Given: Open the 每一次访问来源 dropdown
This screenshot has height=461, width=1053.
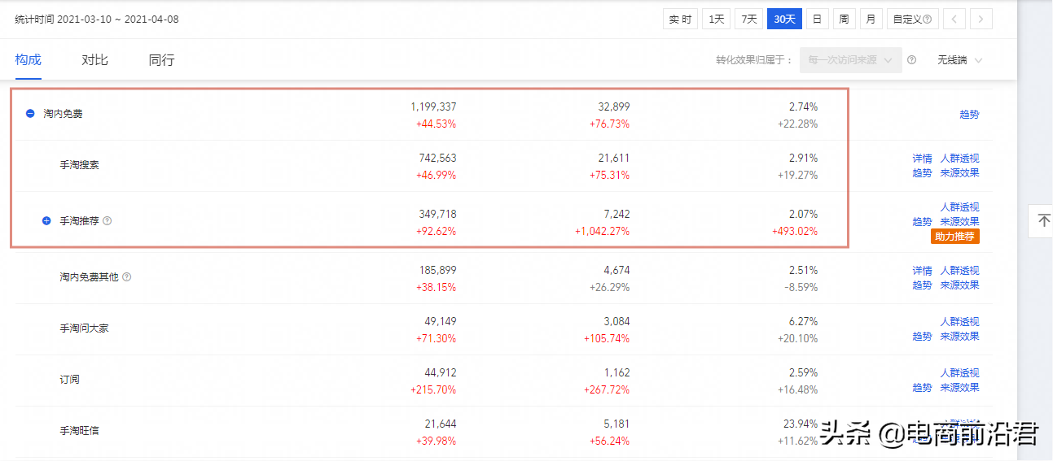Looking at the screenshot, I should pos(850,60).
